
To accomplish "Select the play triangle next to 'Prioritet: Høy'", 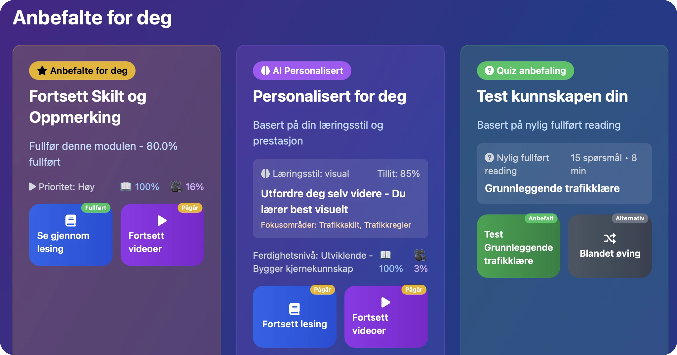I will pyautogui.click(x=32, y=187).
